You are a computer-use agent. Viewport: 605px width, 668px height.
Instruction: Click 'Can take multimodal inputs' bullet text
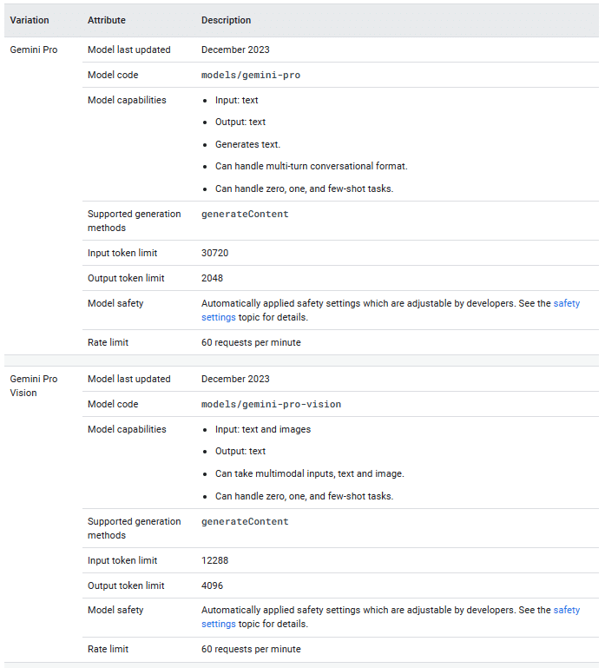(x=309, y=474)
